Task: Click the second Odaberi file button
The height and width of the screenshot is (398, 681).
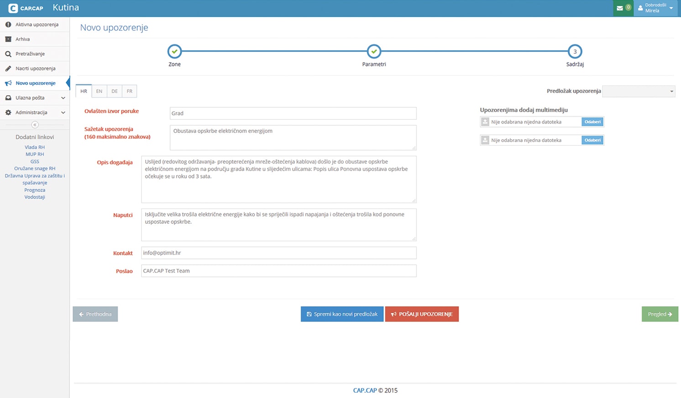Action: click(592, 140)
